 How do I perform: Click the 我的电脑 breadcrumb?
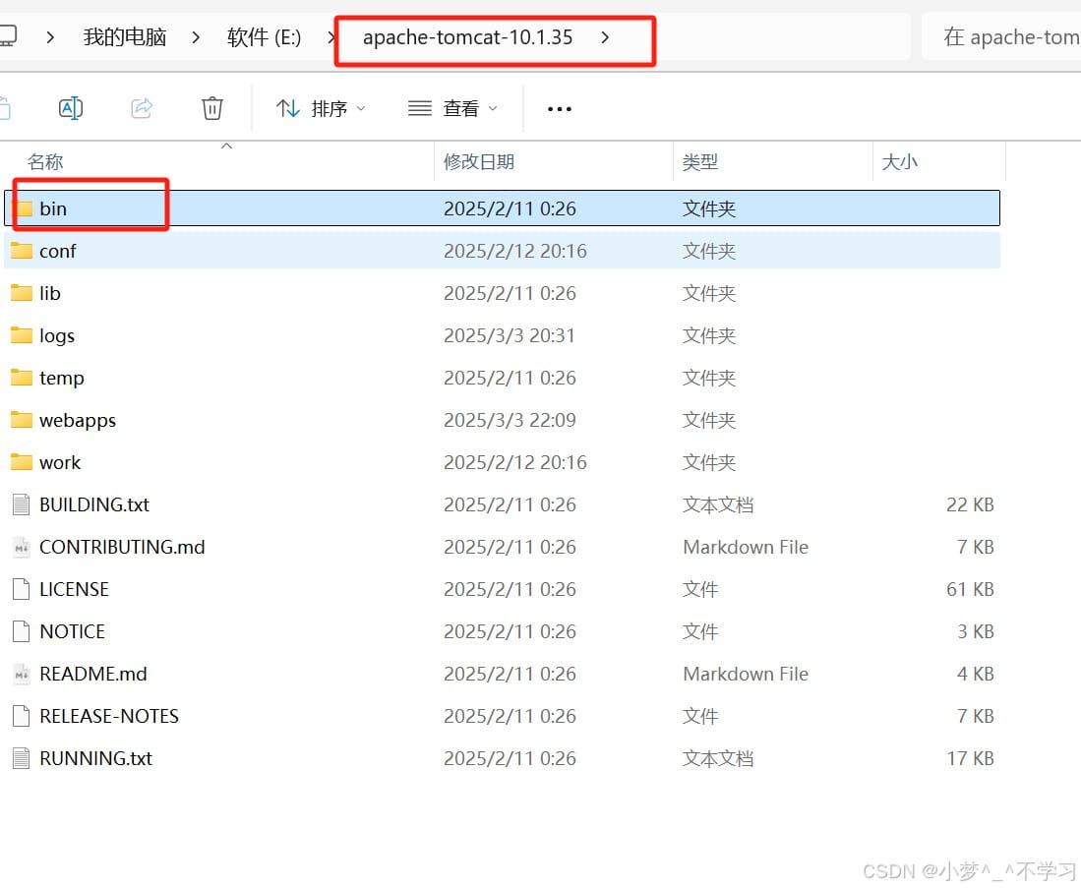125,37
